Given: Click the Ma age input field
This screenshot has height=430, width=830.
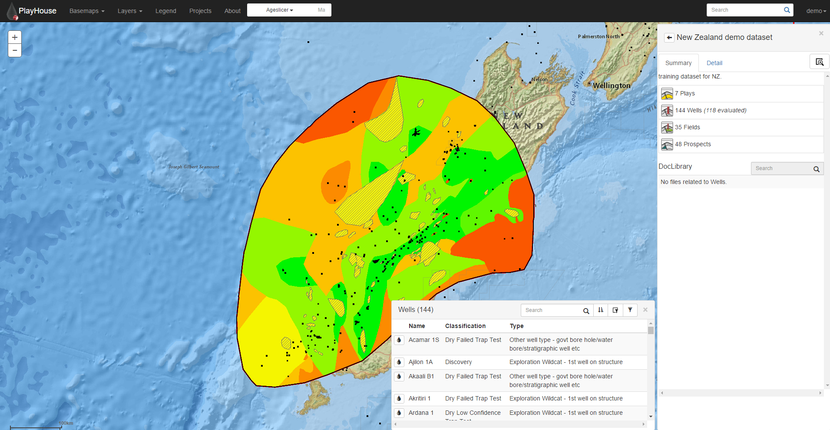Looking at the screenshot, I should pyautogui.click(x=321, y=10).
